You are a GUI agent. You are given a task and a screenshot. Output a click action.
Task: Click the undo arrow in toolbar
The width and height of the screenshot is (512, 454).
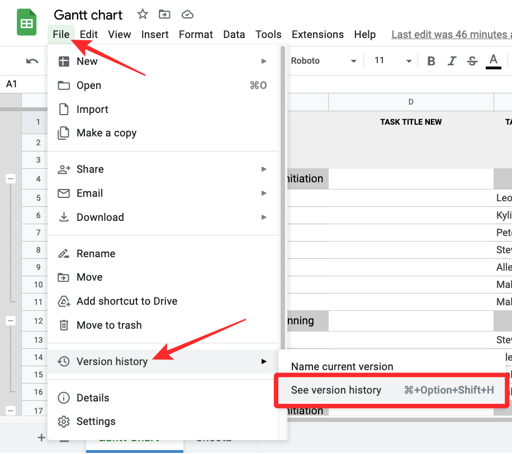(32, 61)
